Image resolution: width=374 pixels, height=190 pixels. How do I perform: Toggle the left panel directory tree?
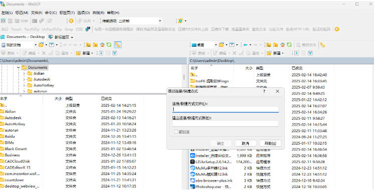click(x=118, y=45)
